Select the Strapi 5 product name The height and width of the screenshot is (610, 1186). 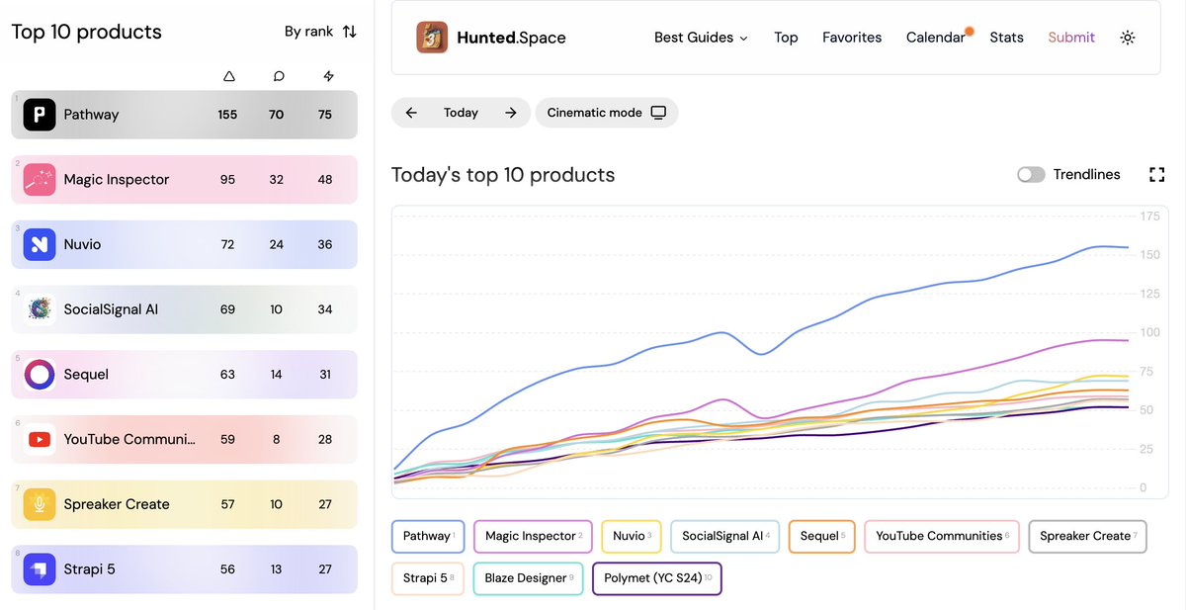pyautogui.click(x=89, y=569)
